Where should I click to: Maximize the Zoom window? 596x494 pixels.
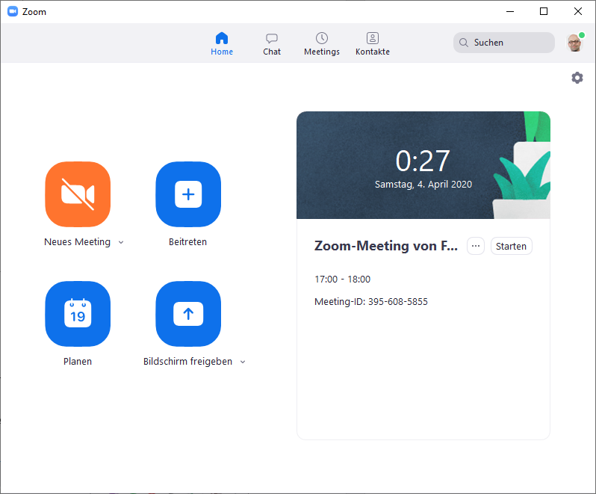tap(544, 11)
